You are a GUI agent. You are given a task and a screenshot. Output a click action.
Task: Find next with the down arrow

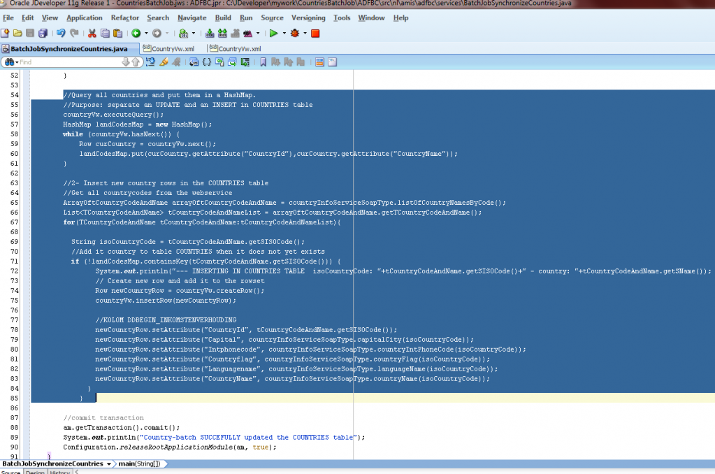tap(126, 62)
